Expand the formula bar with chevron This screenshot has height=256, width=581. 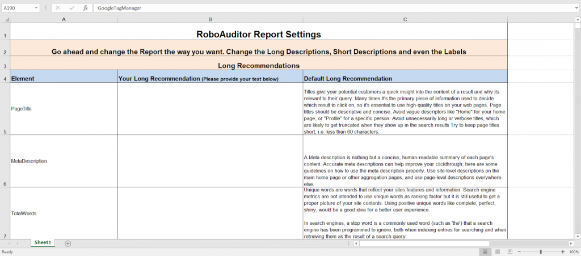click(577, 8)
